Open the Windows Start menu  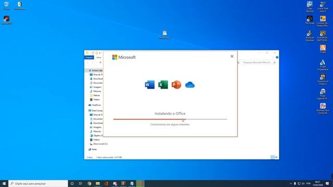pyautogui.click(x=4, y=183)
